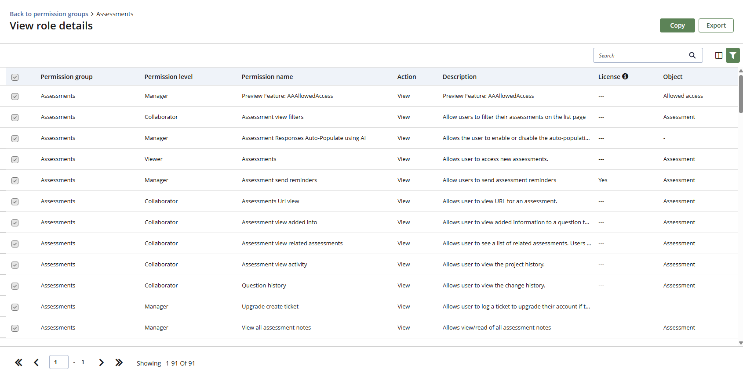Screen dimensions: 743x373
Task: Open the column chooser icon
Action: 718,55
